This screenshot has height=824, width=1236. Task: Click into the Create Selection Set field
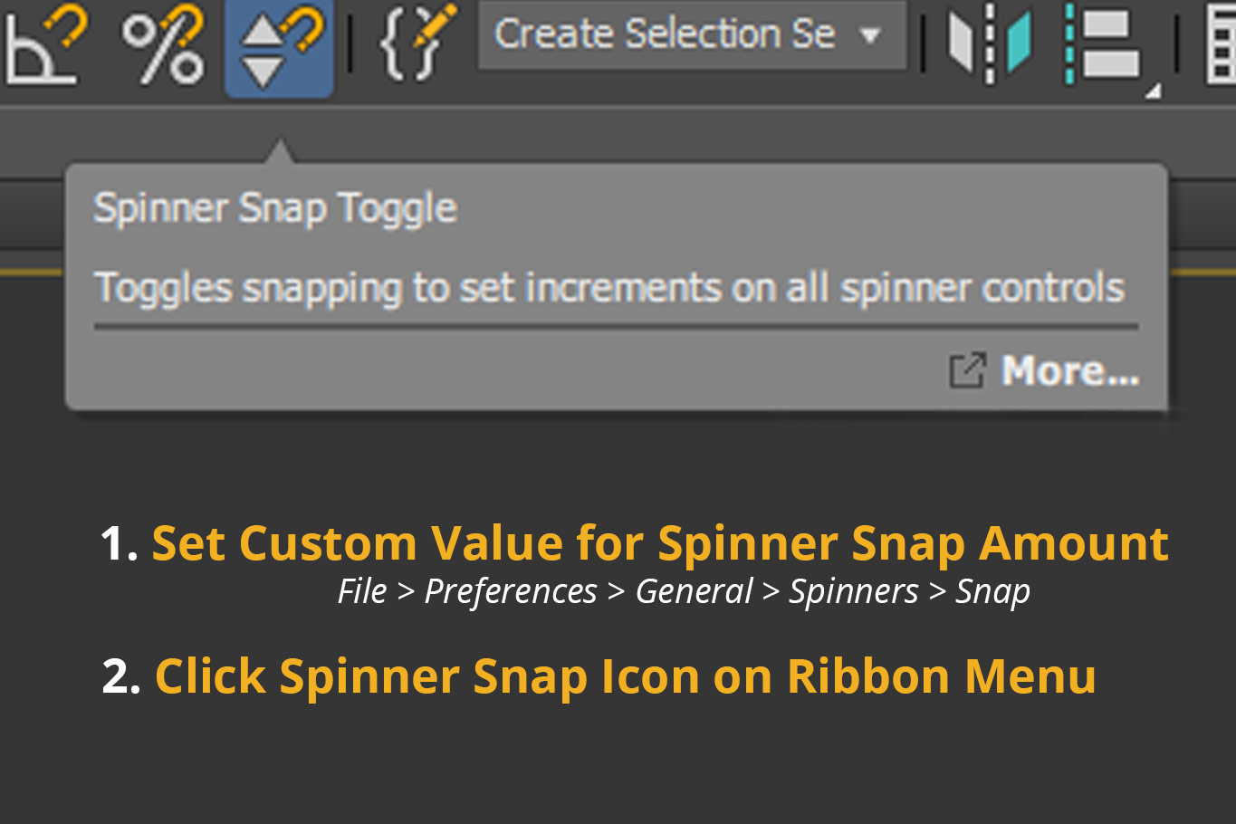(x=665, y=34)
